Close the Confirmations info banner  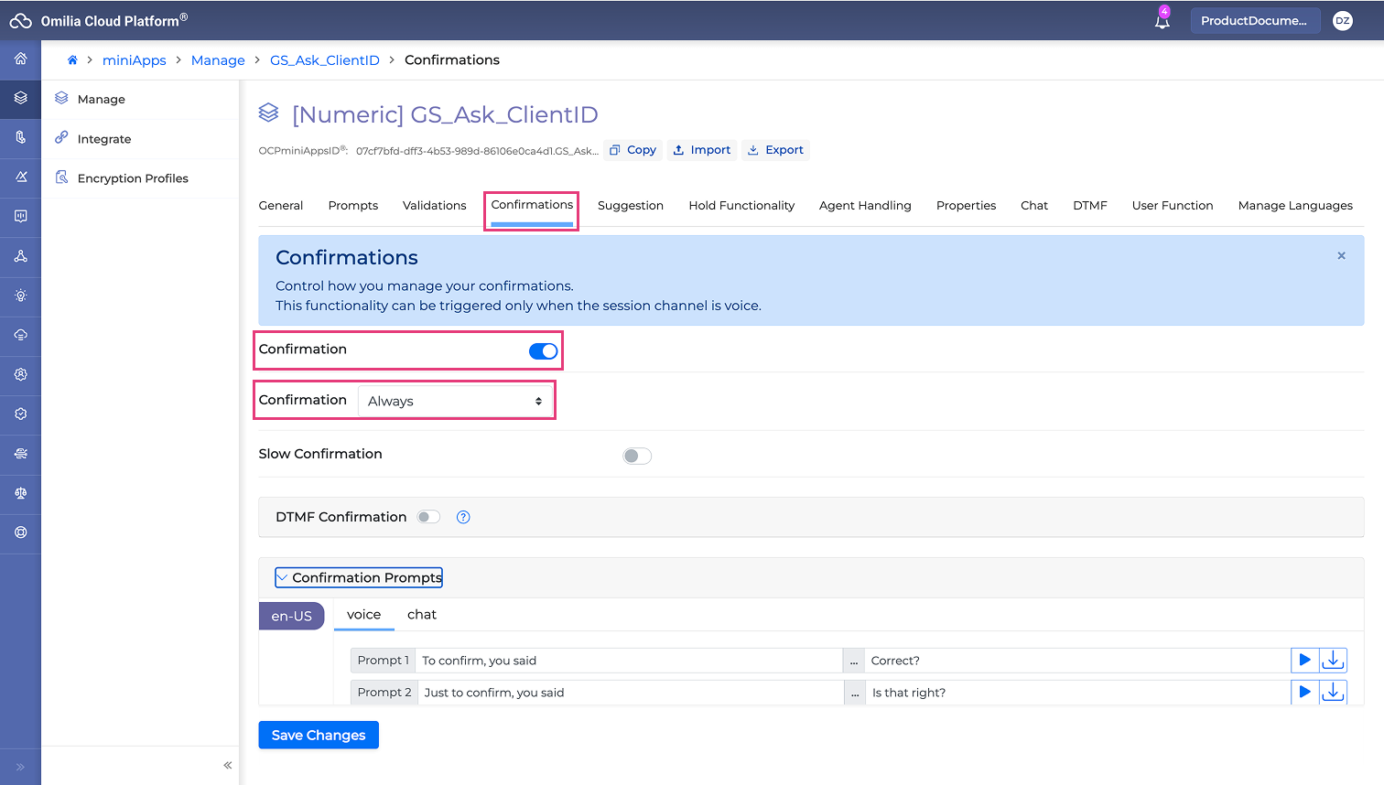1341,256
